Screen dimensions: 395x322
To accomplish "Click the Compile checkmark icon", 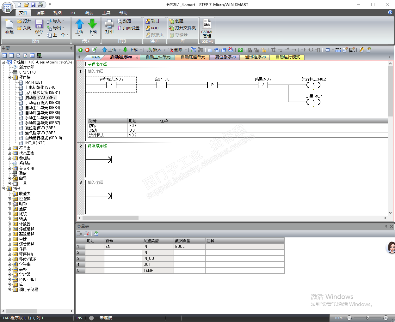I will pyautogui.click(x=94, y=50).
